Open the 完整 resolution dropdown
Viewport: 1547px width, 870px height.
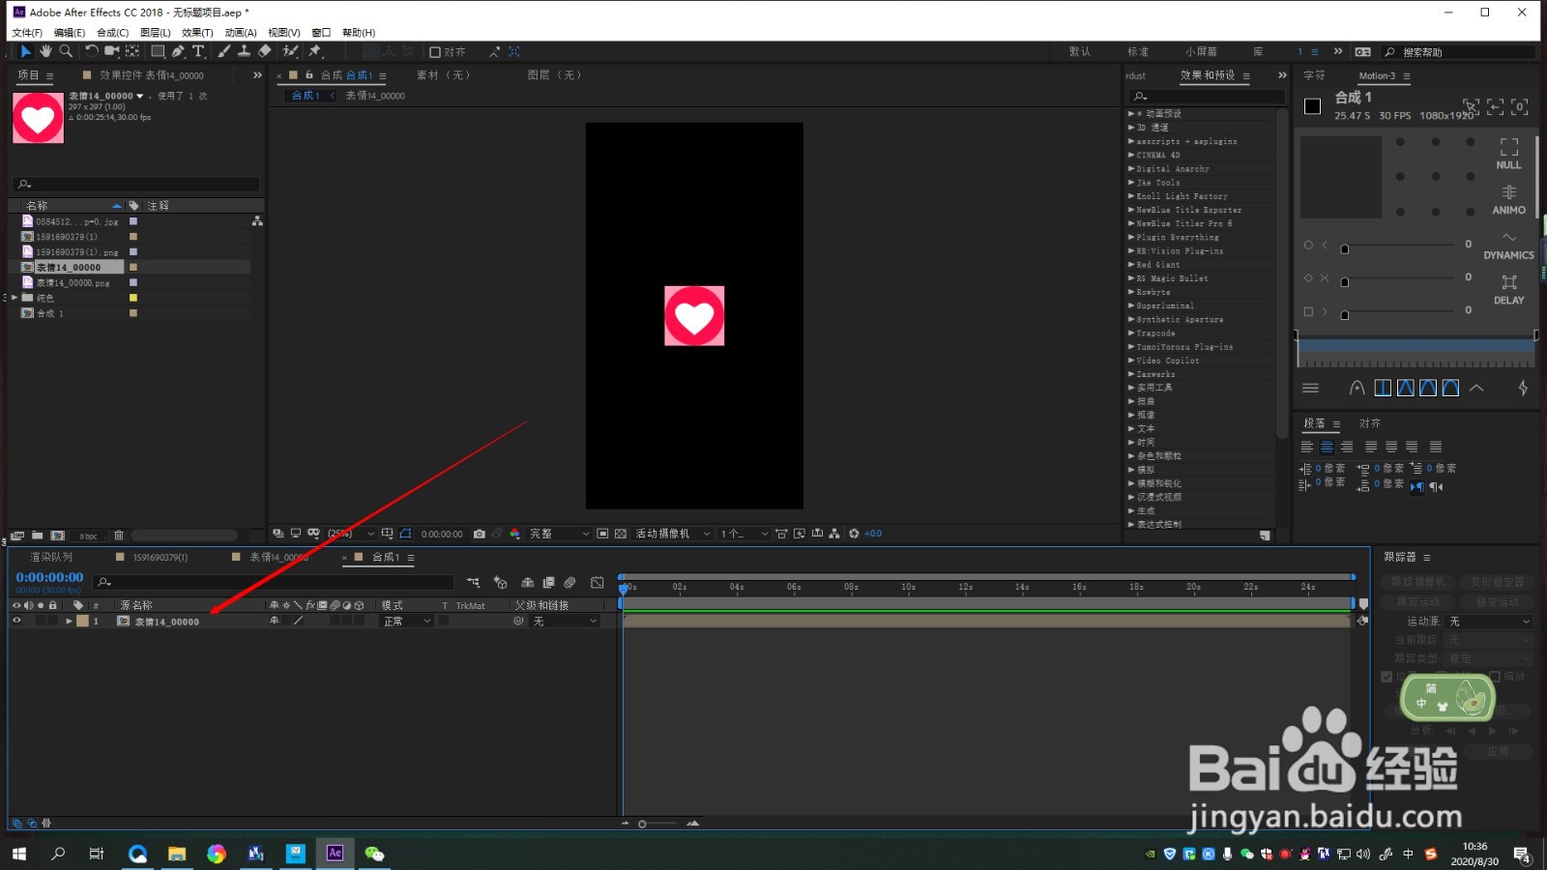pos(559,534)
